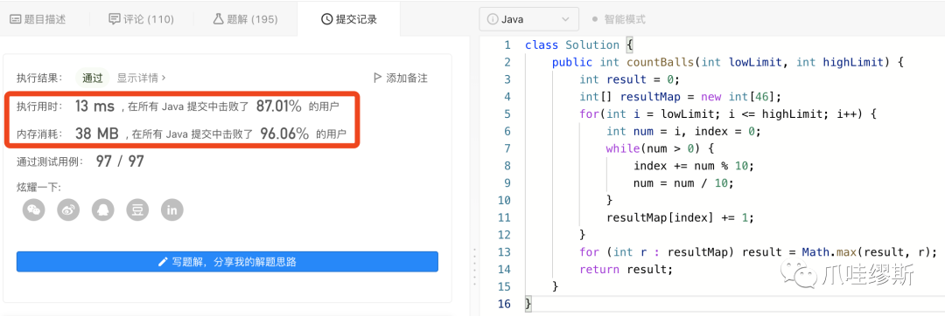Switch to the 题目描述 tab
Image resolution: width=945 pixels, height=316 pixels.
[x=38, y=19]
